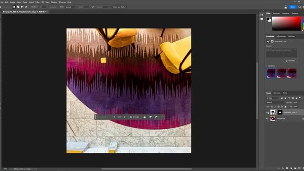The image size is (304, 171).
Task: Open the cloud document share person icon
Action: 285,7
